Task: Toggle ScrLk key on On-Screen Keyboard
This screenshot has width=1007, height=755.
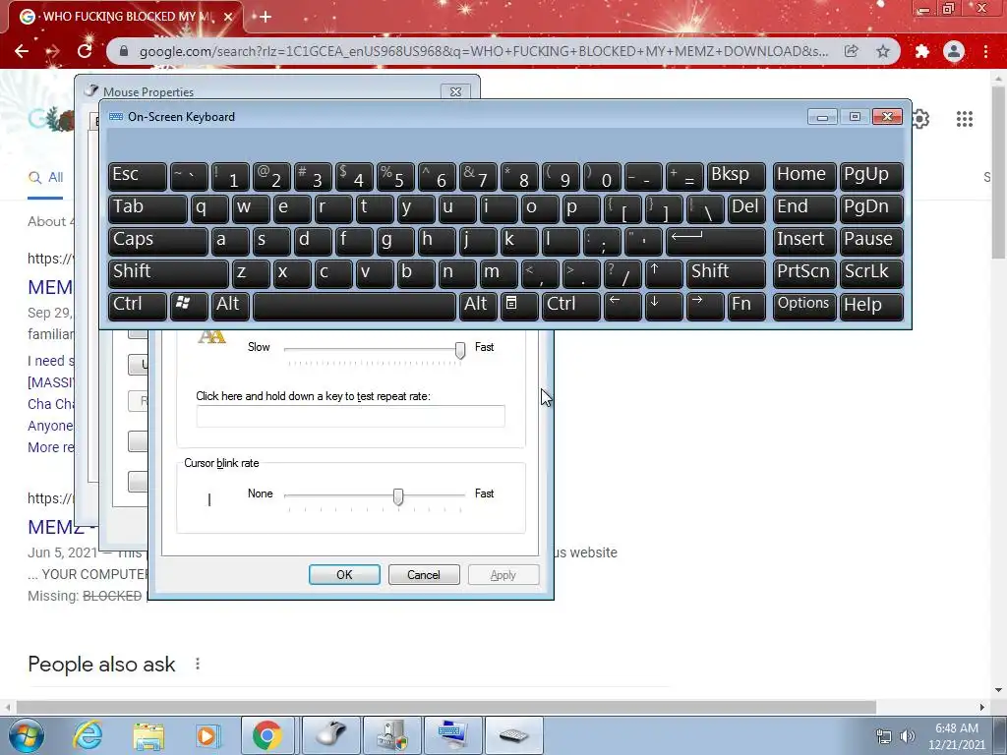Action: 871,273
